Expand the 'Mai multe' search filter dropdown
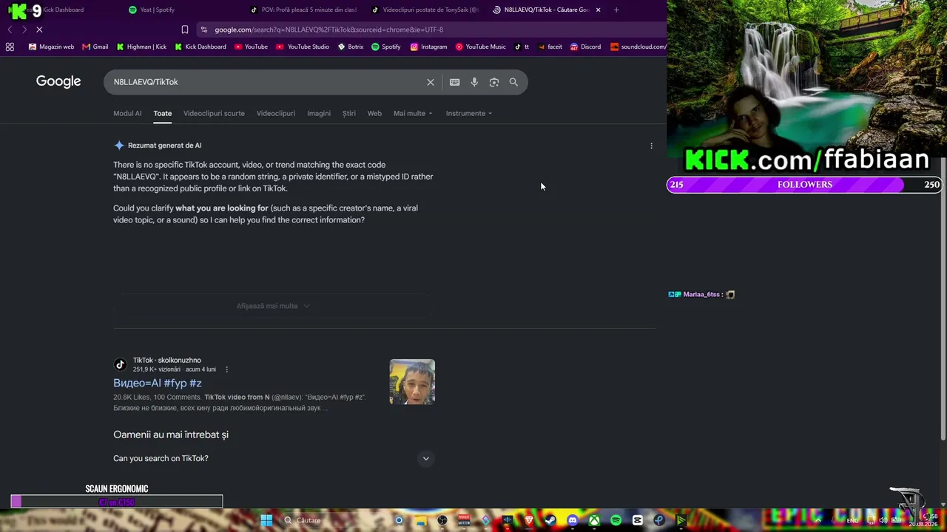The width and height of the screenshot is (947, 532). pos(413,113)
